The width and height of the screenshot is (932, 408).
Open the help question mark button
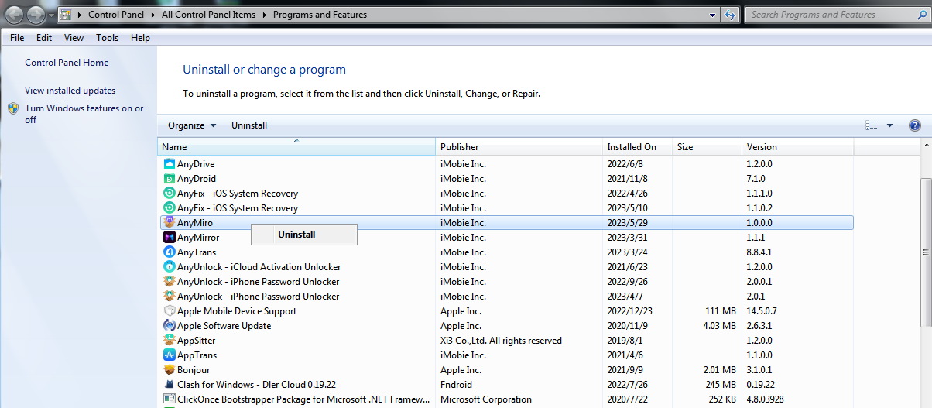(914, 125)
